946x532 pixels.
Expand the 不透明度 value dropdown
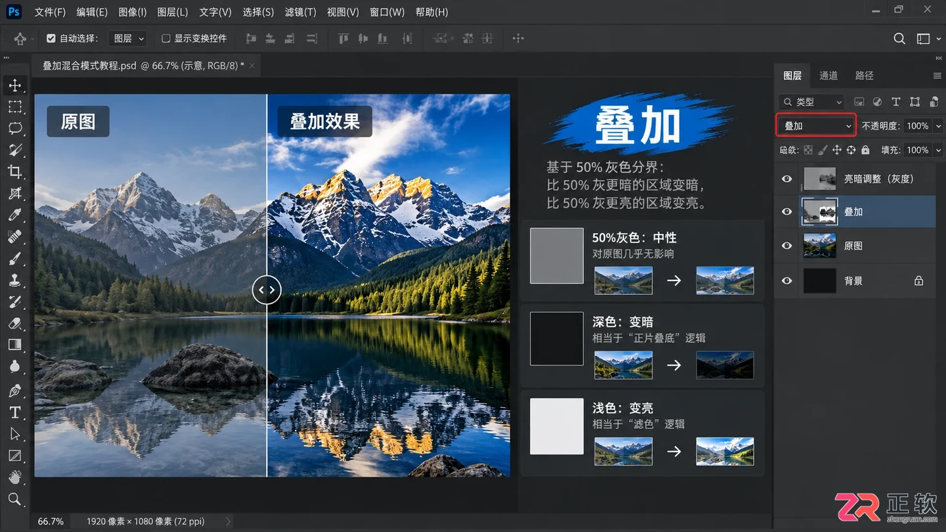coord(939,125)
